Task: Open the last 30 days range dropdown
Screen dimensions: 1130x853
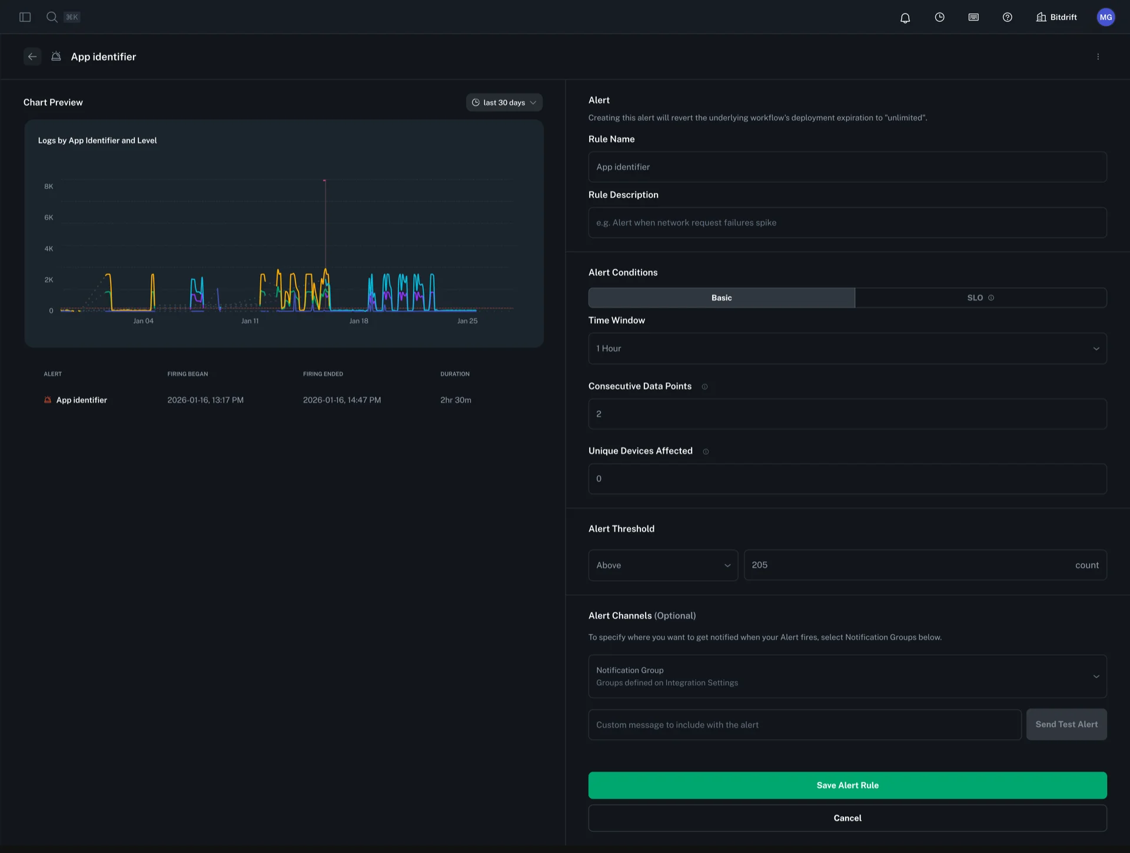Action: pyautogui.click(x=504, y=102)
